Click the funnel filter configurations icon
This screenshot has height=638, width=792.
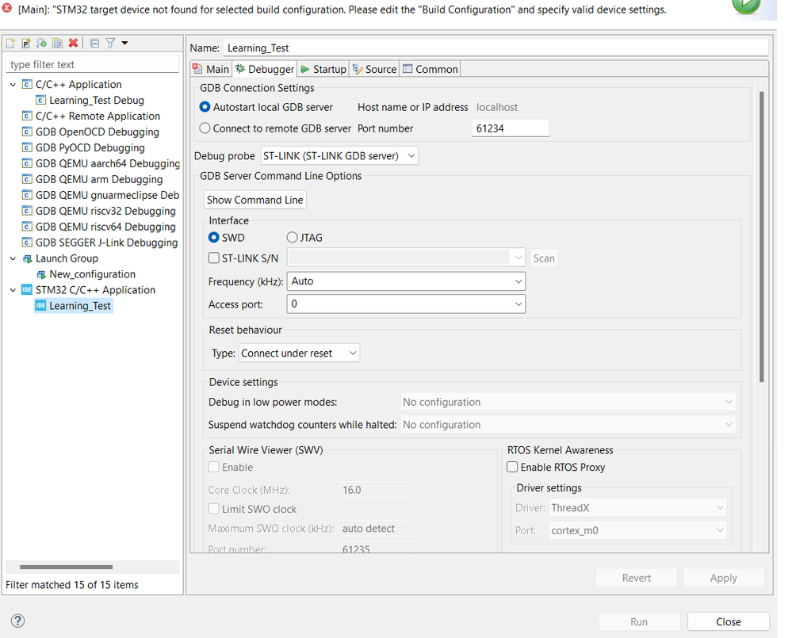coord(110,43)
